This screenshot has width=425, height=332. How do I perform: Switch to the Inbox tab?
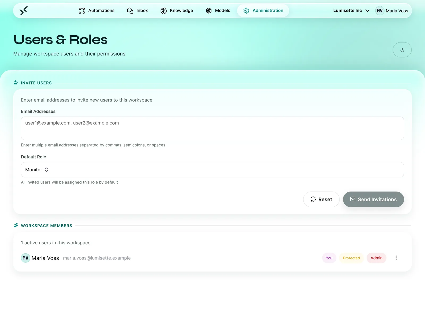[138, 11]
